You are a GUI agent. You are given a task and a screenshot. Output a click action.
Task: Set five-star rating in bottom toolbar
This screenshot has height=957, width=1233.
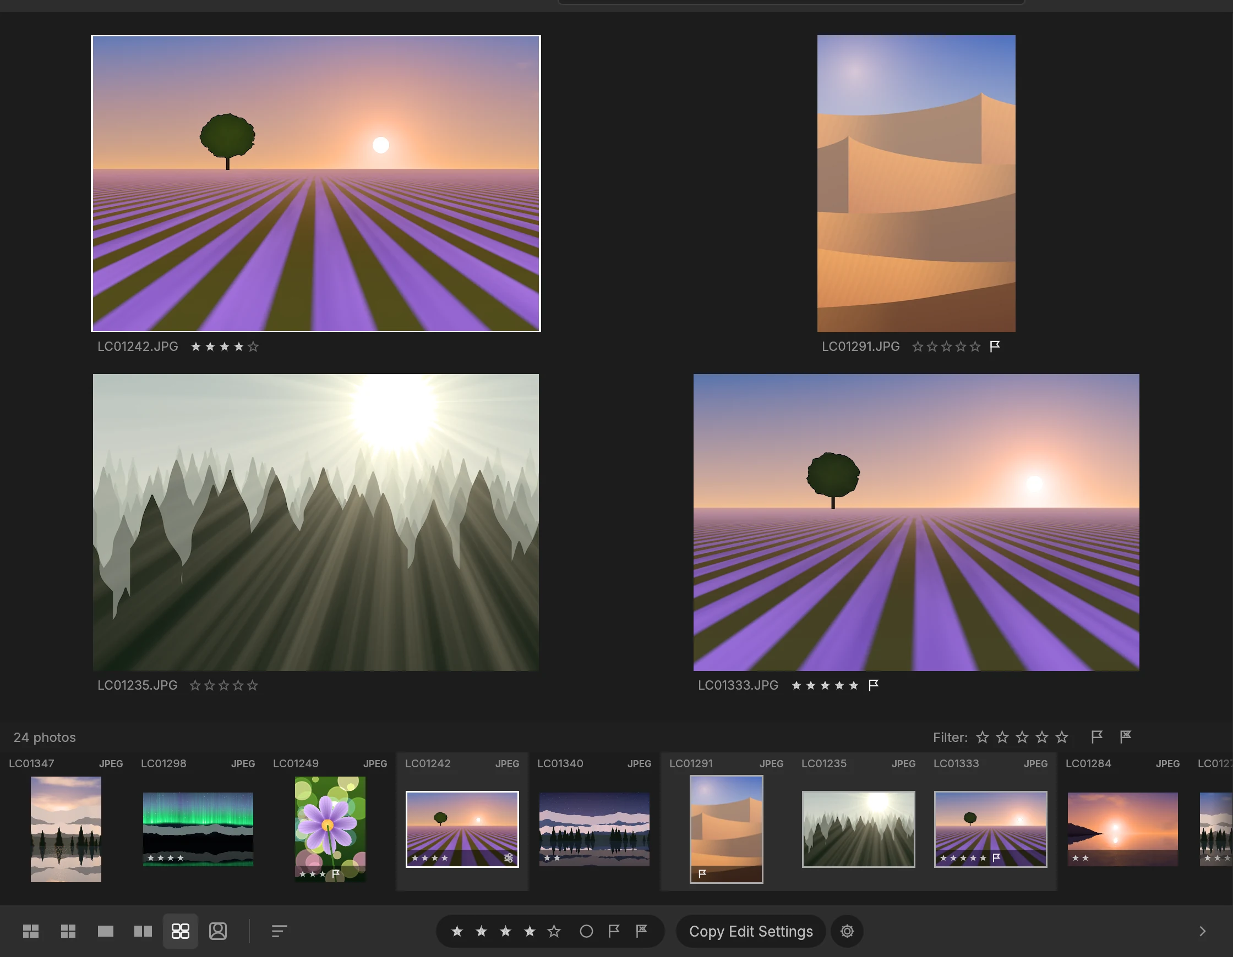[x=554, y=931]
